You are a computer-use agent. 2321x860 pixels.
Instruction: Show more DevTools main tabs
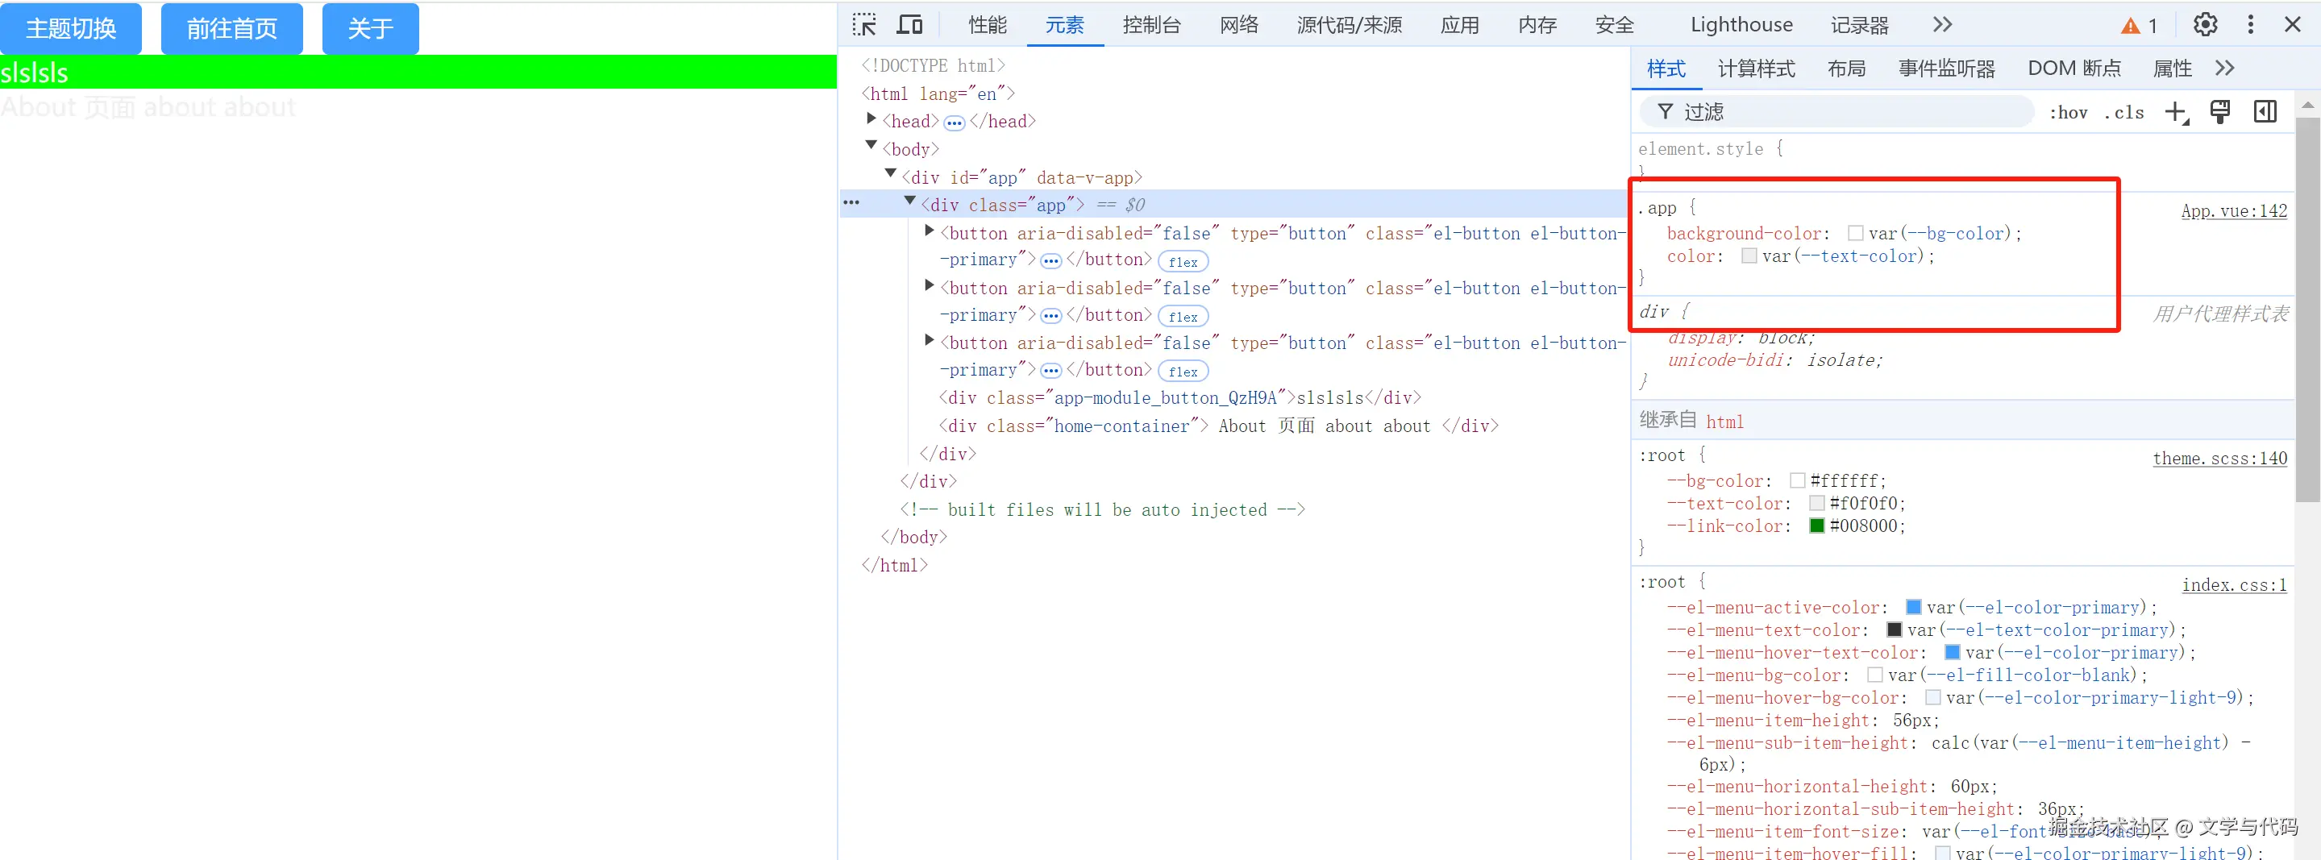coord(1941,24)
